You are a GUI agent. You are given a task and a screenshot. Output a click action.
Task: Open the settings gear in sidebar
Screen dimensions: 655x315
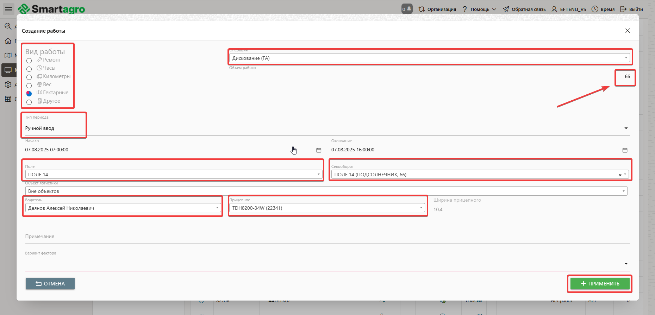pos(8,84)
